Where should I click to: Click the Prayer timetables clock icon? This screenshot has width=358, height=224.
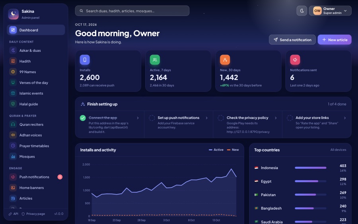[13, 146]
